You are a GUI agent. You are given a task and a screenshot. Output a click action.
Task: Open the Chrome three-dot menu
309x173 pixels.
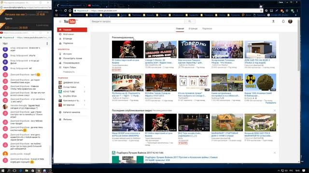coord(297,11)
